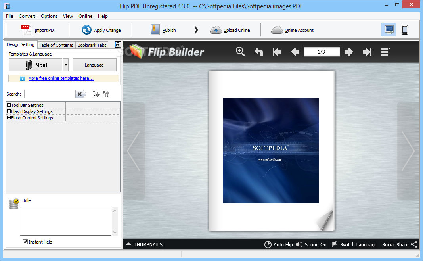Screen dimensions: 423x261
Task: Open the template dropdown arrow next to Neat
Action: 66,65
